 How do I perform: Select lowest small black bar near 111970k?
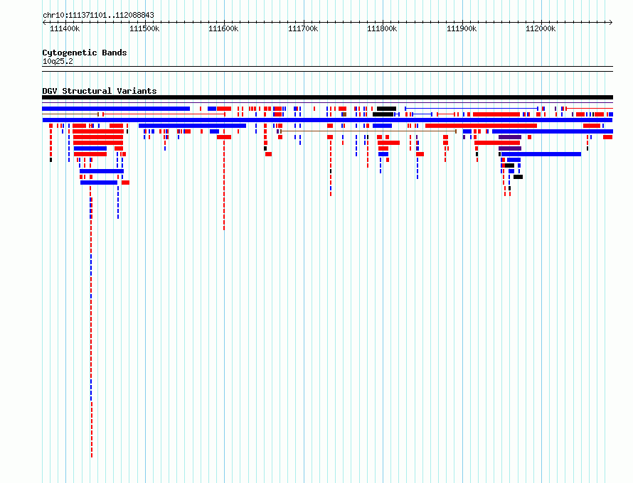(x=518, y=177)
